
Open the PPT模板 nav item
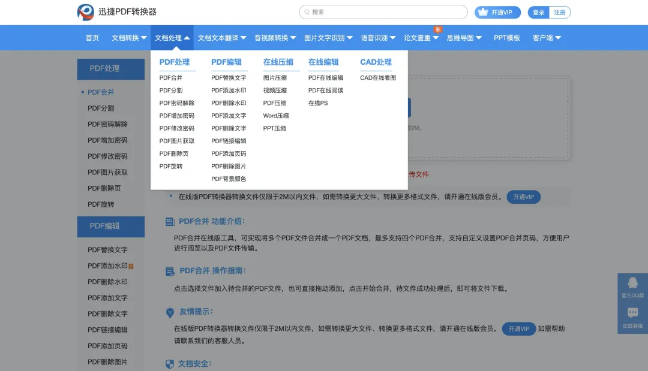(x=506, y=38)
